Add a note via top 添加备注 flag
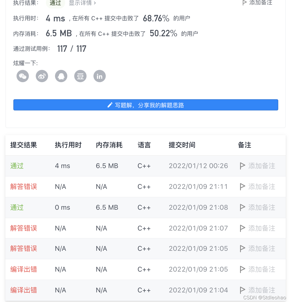 coord(257,3)
